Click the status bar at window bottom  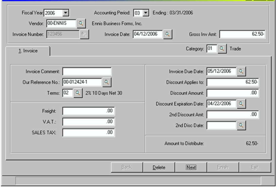pyautogui.click(x=138, y=181)
